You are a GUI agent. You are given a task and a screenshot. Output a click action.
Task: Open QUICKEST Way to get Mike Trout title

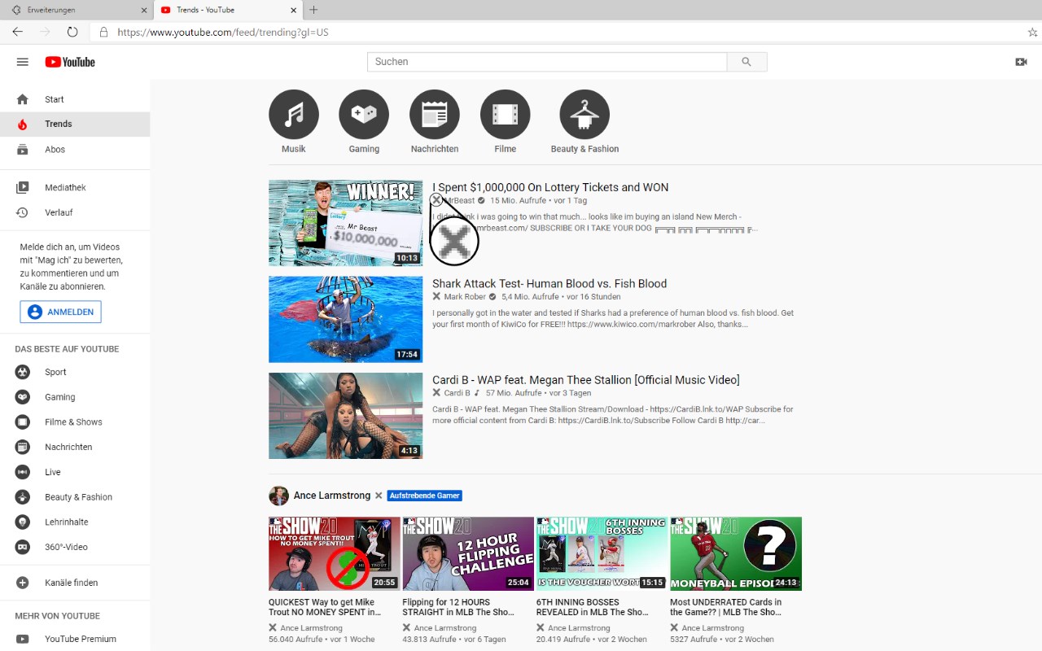[325, 607]
